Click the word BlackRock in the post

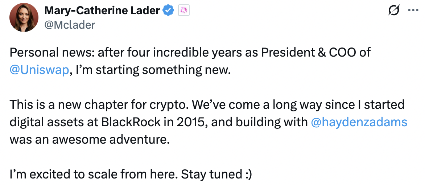click(131, 122)
